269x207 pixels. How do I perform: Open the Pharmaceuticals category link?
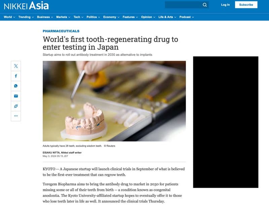click(61, 31)
